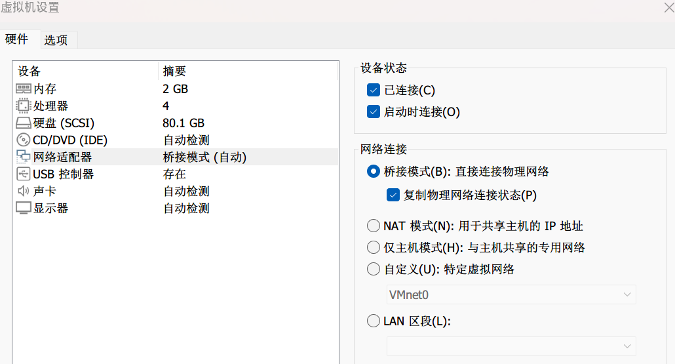Disable 复制物理网络连接状态(P) checkbox
This screenshot has height=364, width=675.
pyautogui.click(x=393, y=195)
